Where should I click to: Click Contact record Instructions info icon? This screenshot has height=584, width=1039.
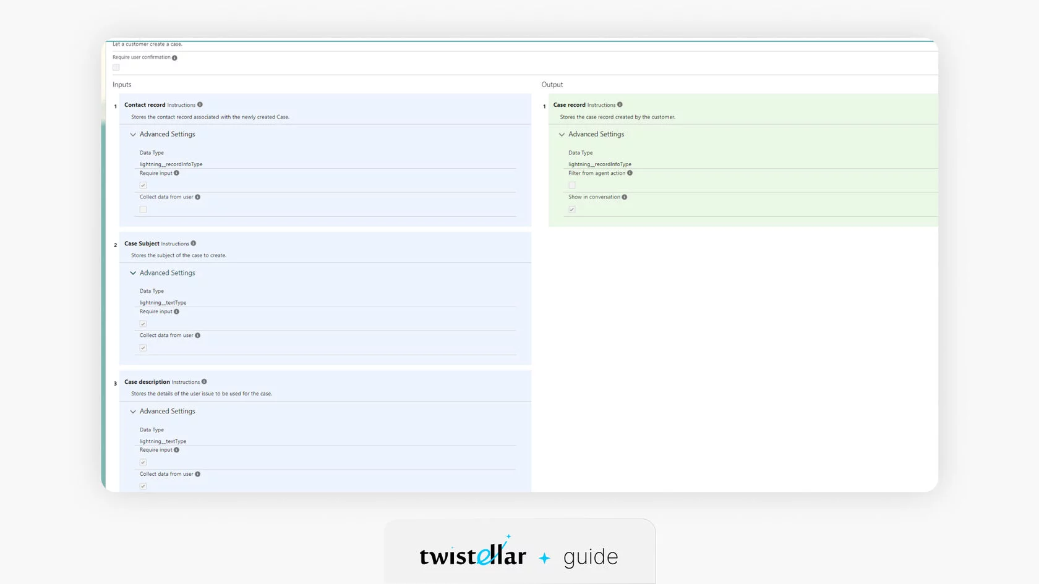pos(200,104)
